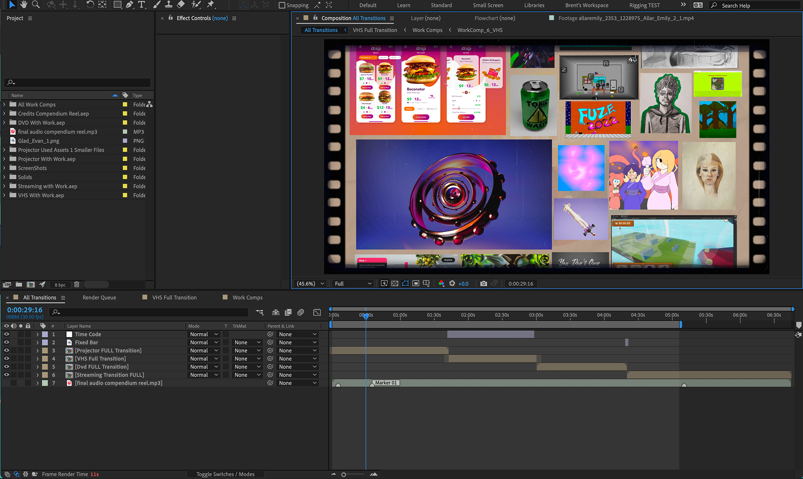Click the 8 bpc color depth button
Image resolution: width=803 pixels, height=479 pixels.
60,285
